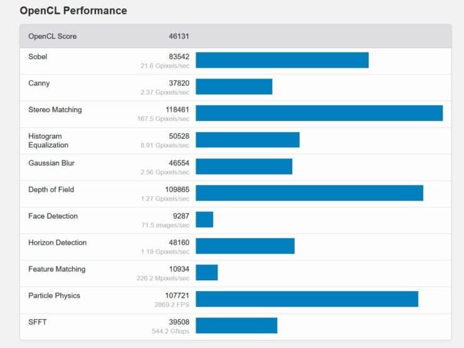Click the OpenCL Performance heading

(73, 11)
